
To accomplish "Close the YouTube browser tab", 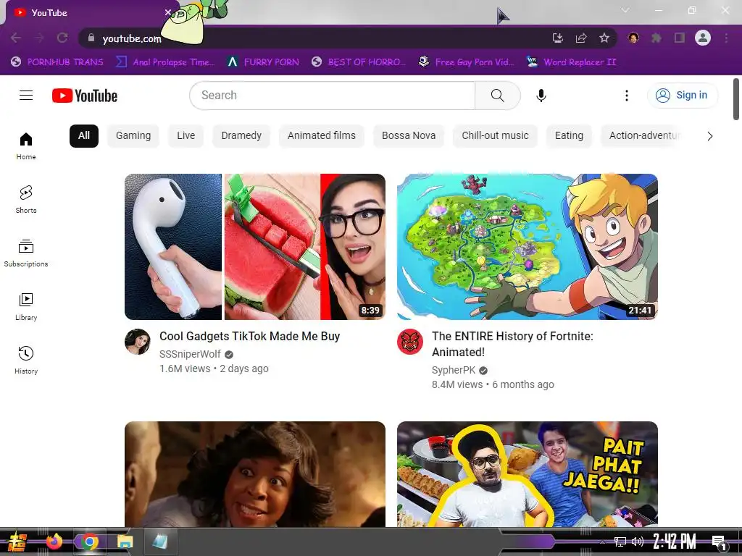I will pyautogui.click(x=167, y=12).
